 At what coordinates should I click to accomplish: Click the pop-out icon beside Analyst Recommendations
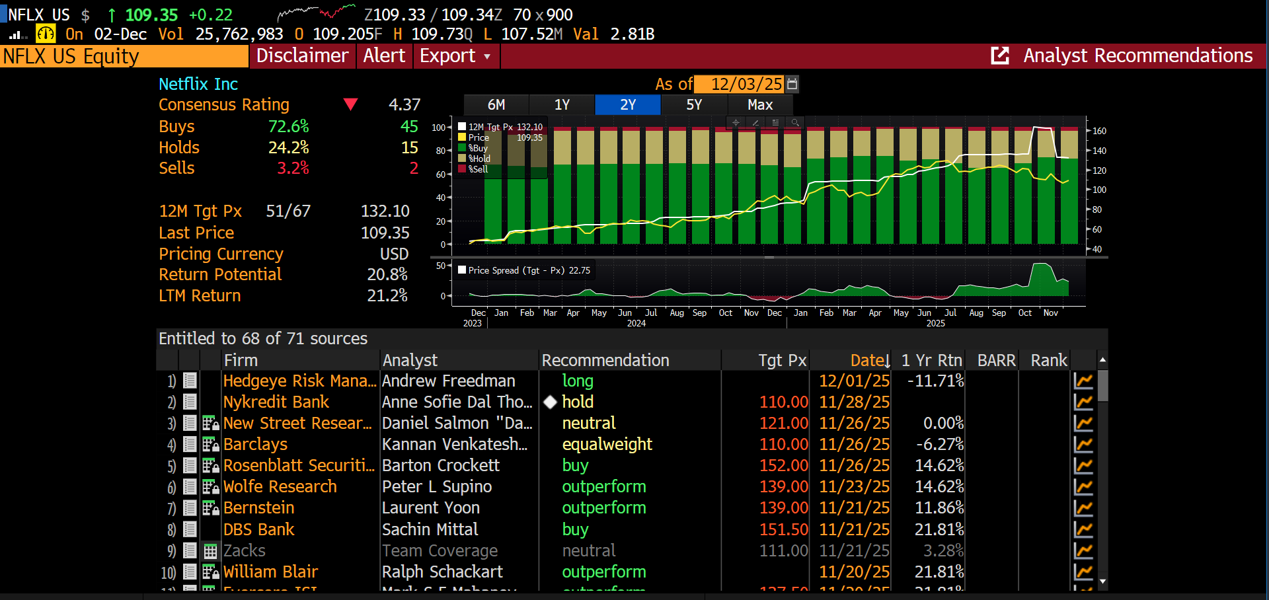click(x=1000, y=56)
